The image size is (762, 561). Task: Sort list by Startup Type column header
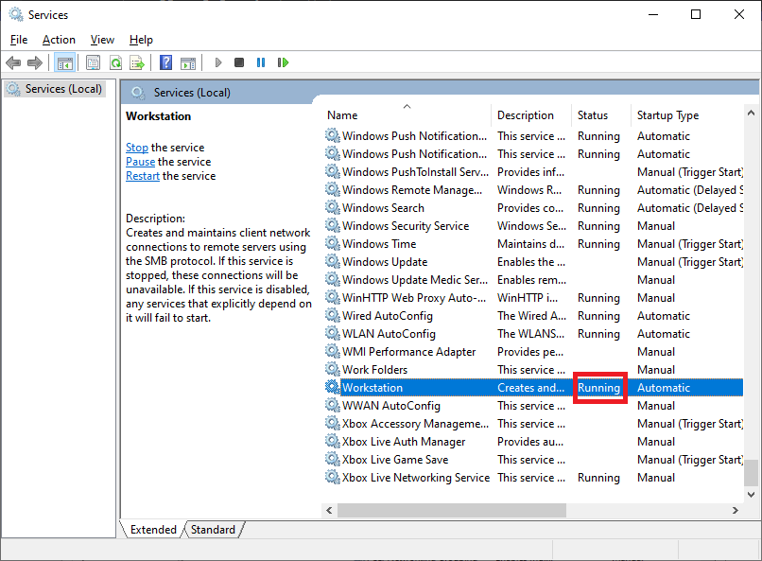(x=667, y=115)
